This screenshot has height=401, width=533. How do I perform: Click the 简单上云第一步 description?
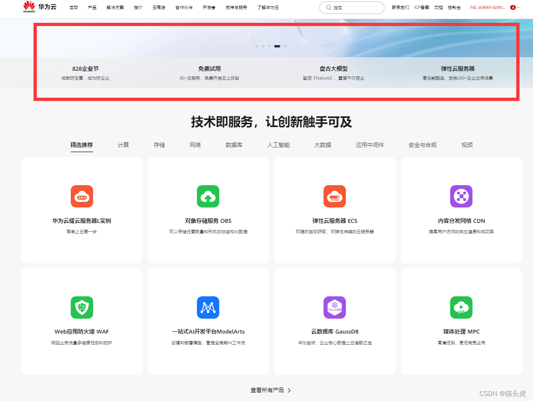tap(82, 232)
